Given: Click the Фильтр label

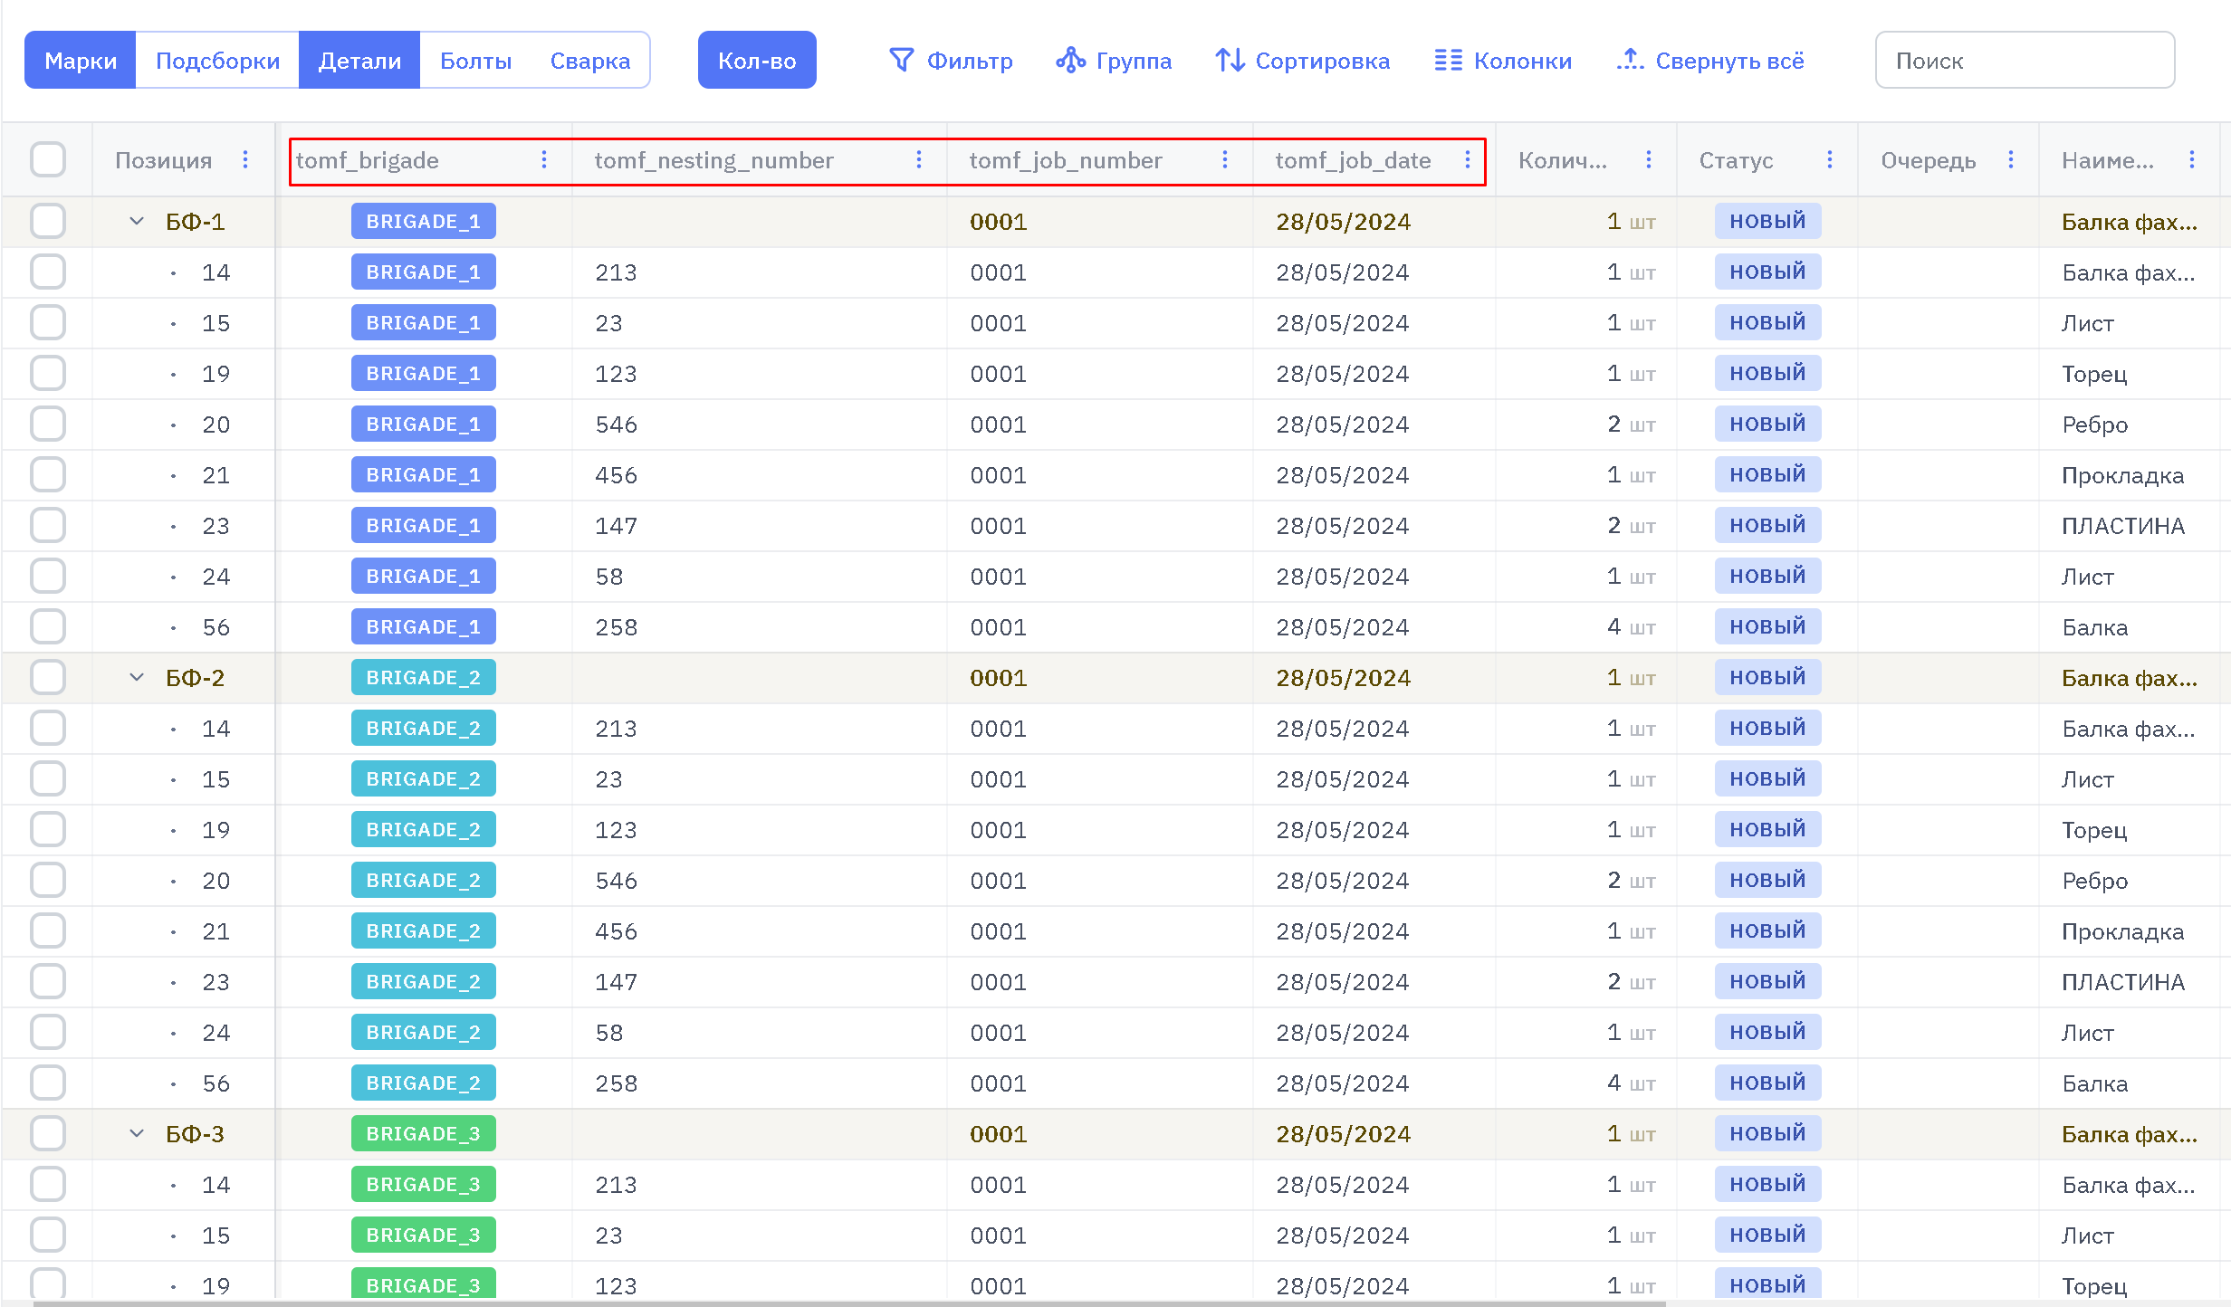Looking at the screenshot, I should point(970,61).
